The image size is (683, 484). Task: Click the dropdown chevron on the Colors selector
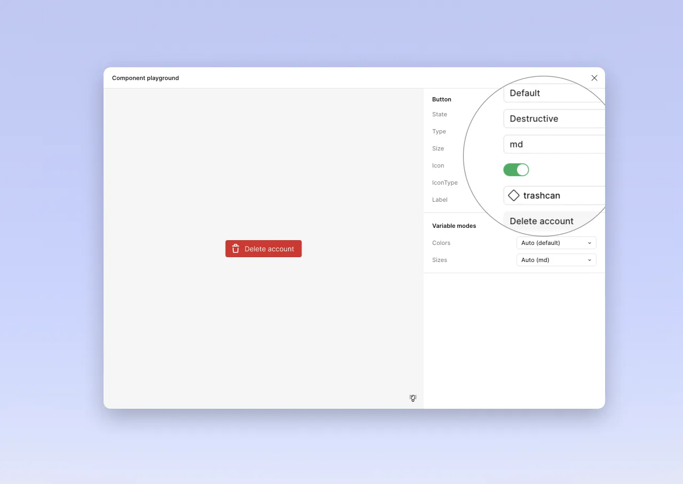(590, 243)
